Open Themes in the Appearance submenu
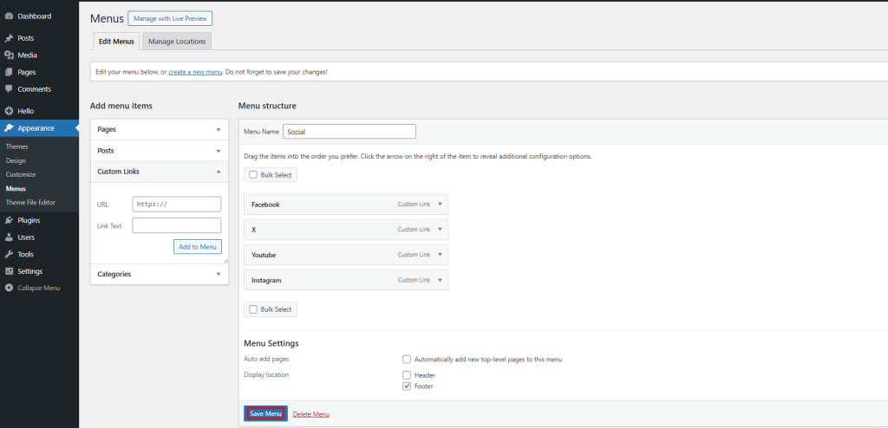 pos(16,146)
